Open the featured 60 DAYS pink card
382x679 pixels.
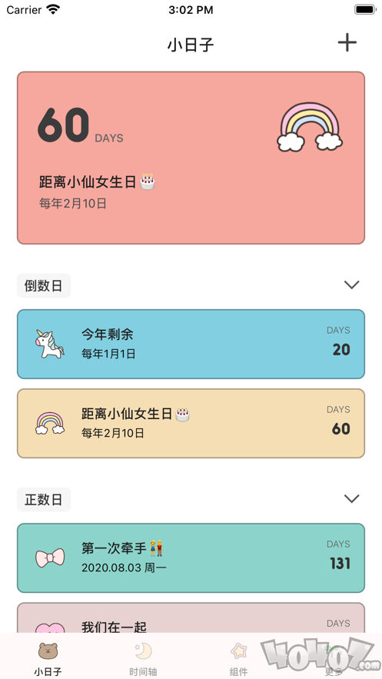(x=191, y=158)
